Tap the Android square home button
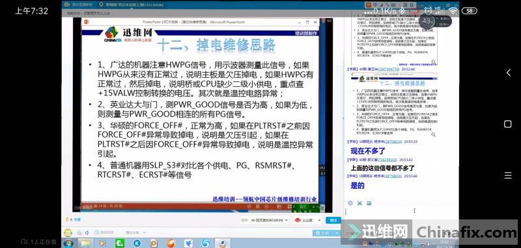The height and width of the screenshot is (248, 521). point(508,124)
